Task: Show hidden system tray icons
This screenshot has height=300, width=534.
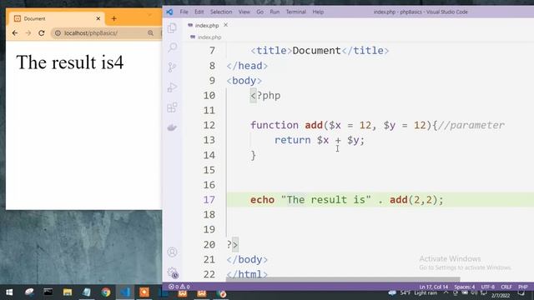Action: click(446, 292)
